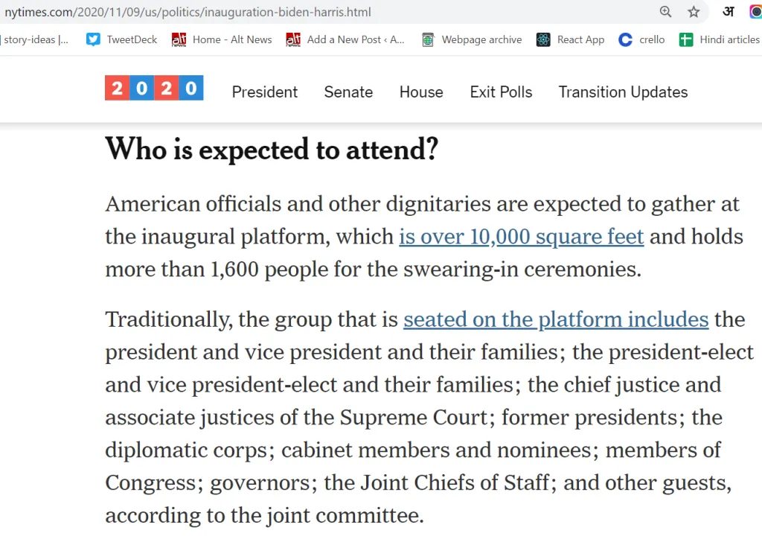Open the Webpage archive bookmark
762x539 pixels.
[x=472, y=39]
